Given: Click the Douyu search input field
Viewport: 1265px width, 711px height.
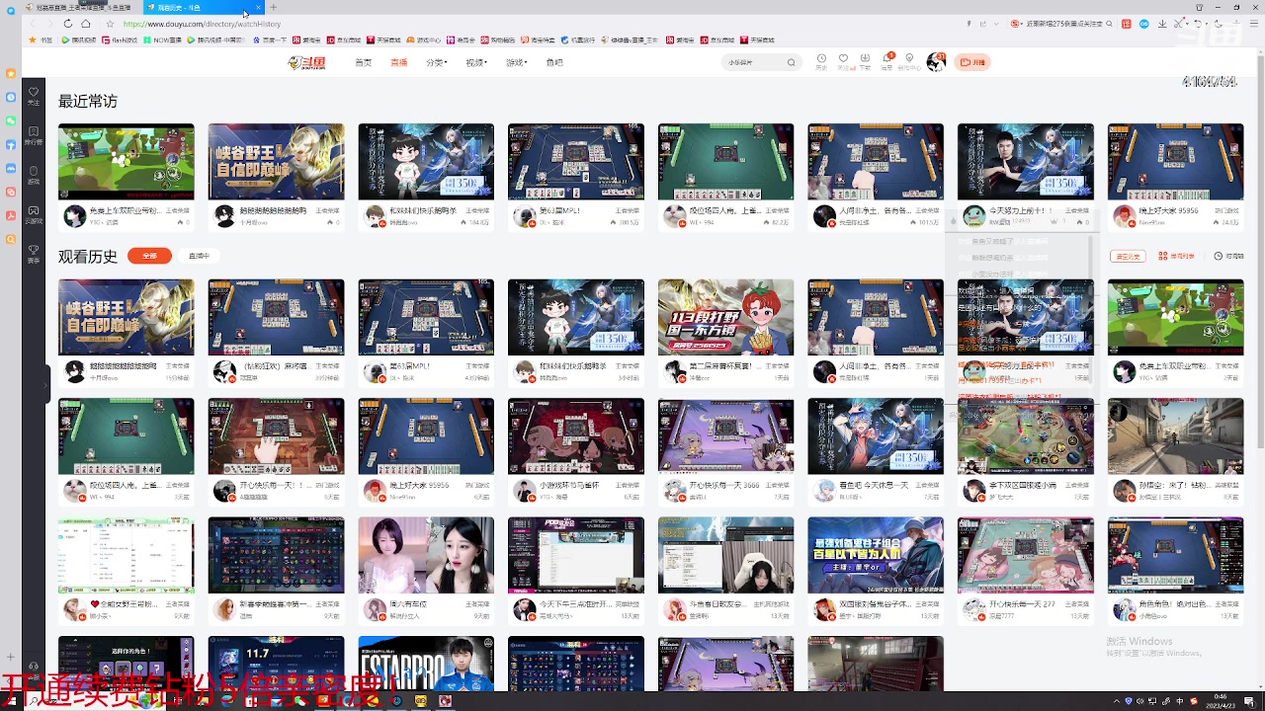Looking at the screenshot, I should click(753, 62).
